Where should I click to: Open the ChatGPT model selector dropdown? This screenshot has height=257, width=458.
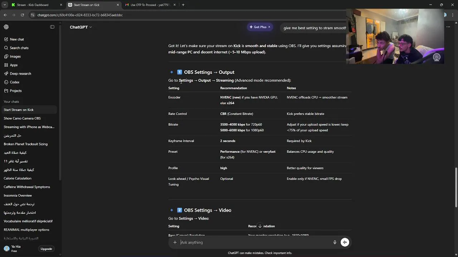pyautogui.click(x=81, y=27)
